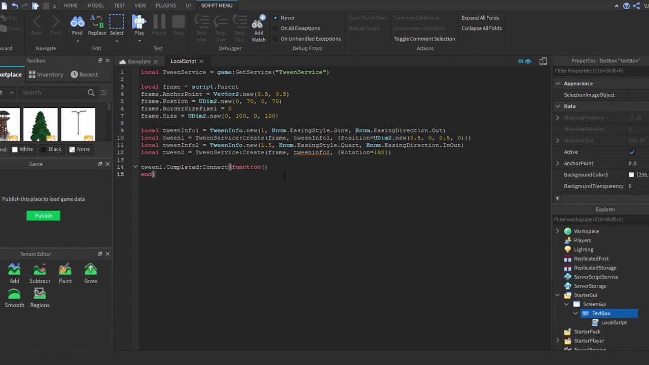This screenshot has width=649, height=365.
Task: Click Toggle Comment Selection
Action: pyautogui.click(x=424, y=39)
